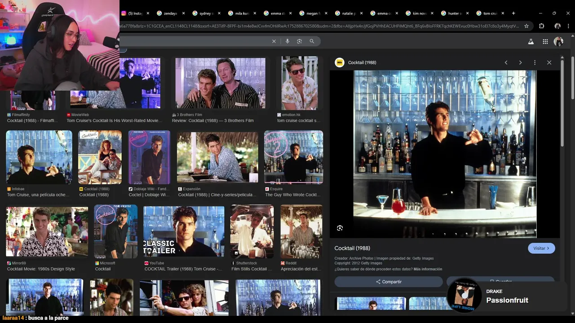This screenshot has height=323, width=575.
Task: Open Google Lens image search in the search bar
Action: click(299, 41)
